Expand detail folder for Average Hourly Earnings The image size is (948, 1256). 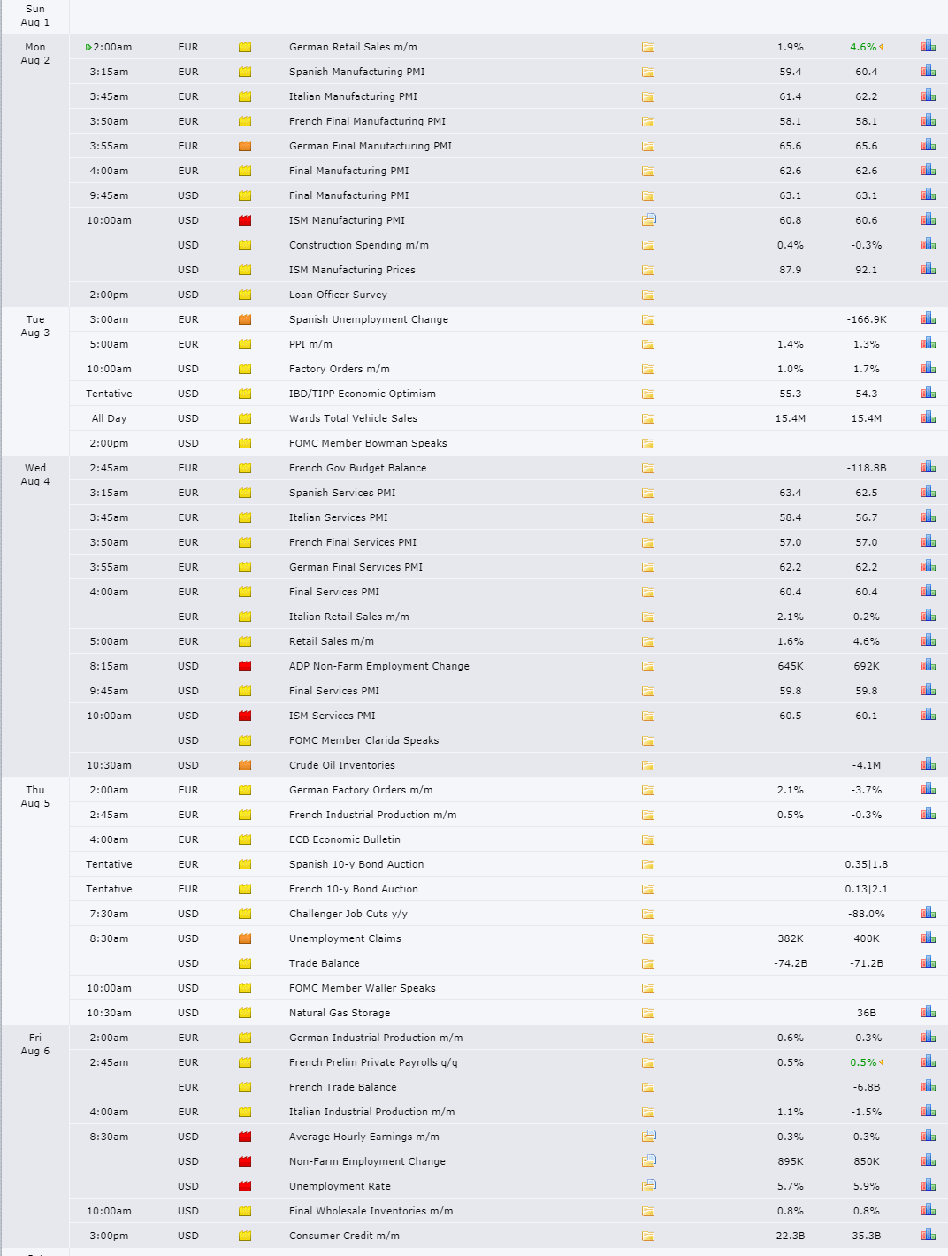pyautogui.click(x=649, y=1136)
